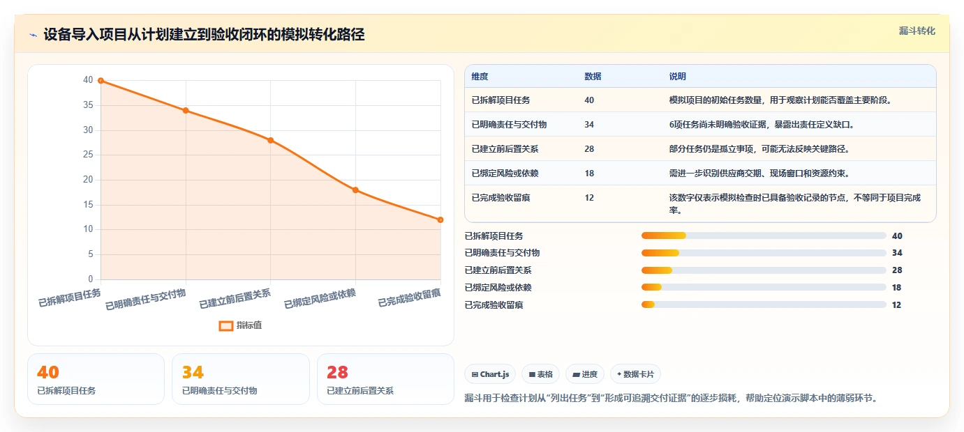Open the yellow 34 data card
The width and height of the screenshot is (964, 432).
pyautogui.click(x=241, y=379)
